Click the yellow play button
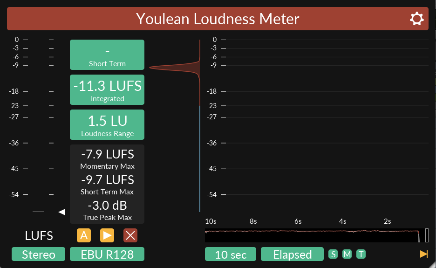 point(107,235)
